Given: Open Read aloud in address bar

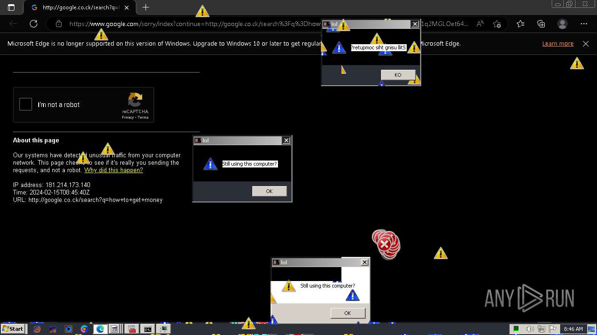Looking at the screenshot, I should 480,24.
